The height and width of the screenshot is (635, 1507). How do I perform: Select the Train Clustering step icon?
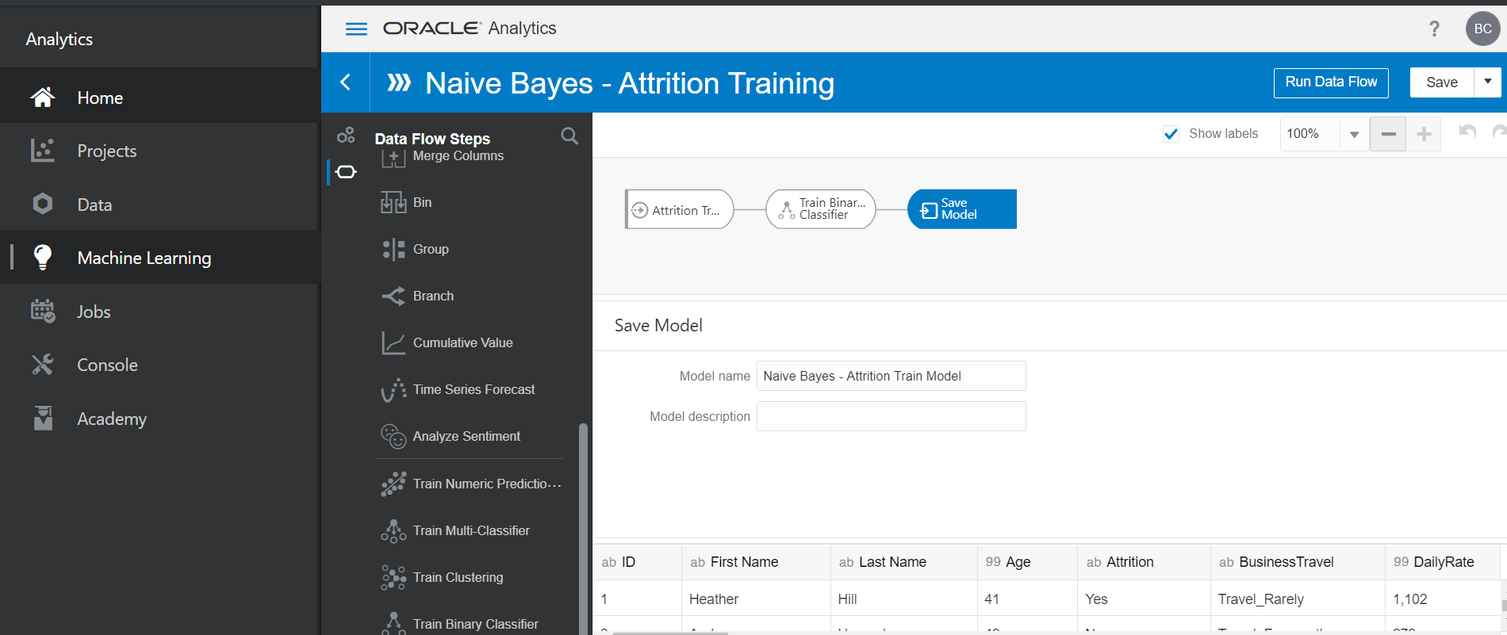(393, 578)
